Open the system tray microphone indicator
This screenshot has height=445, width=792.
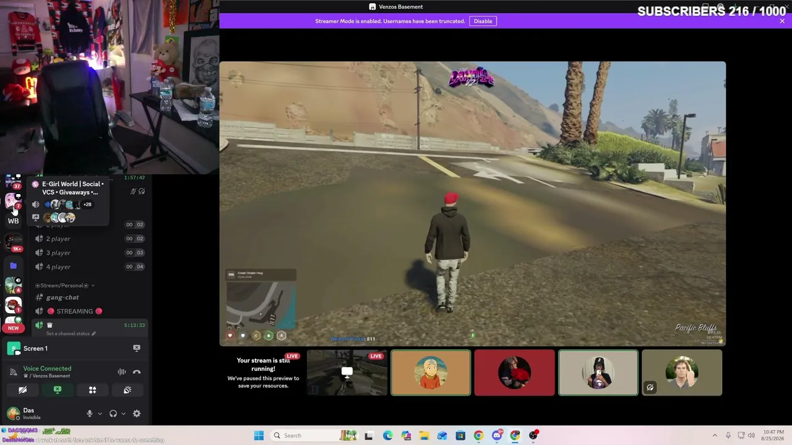coord(728,436)
